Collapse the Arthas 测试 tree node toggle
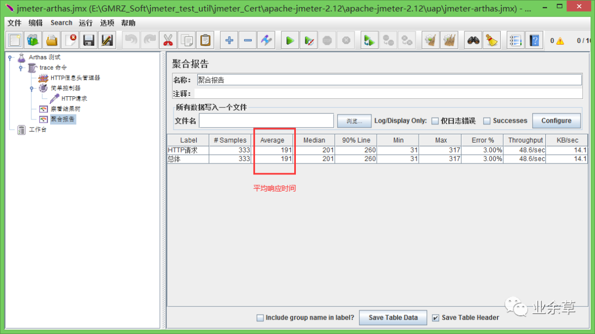595x334 pixels. click(x=10, y=58)
